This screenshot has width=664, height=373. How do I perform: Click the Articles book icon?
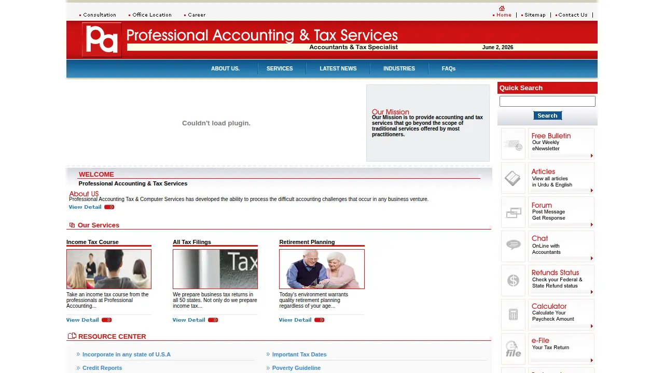pos(514,178)
